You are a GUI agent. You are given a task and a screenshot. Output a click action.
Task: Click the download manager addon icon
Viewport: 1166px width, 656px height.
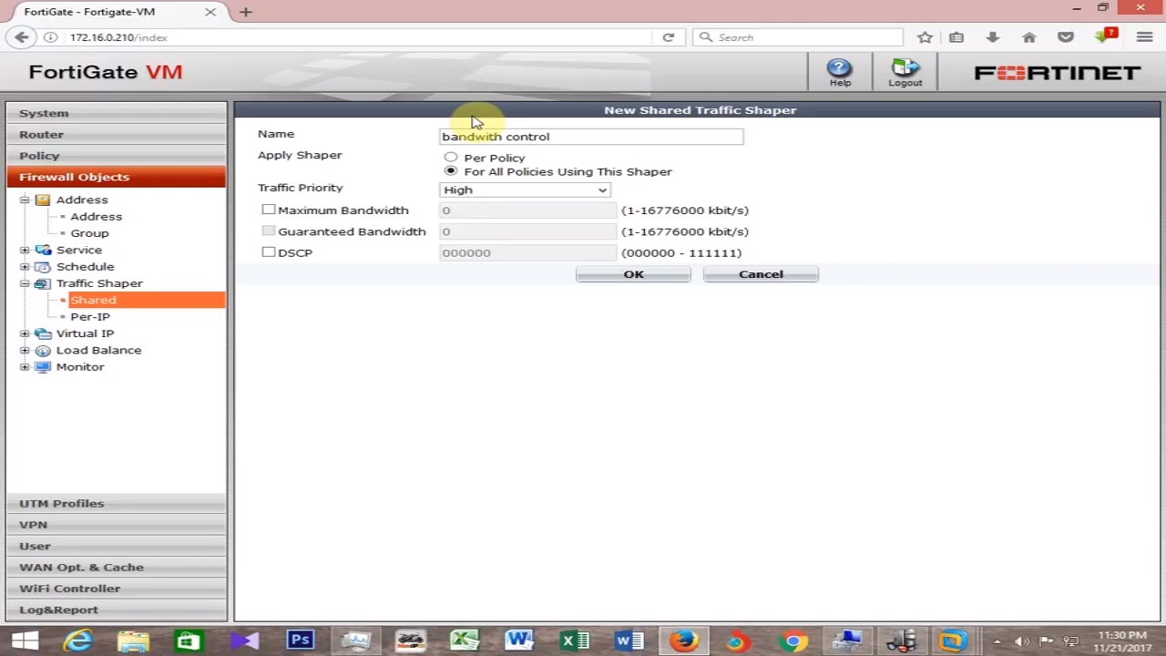(1106, 36)
